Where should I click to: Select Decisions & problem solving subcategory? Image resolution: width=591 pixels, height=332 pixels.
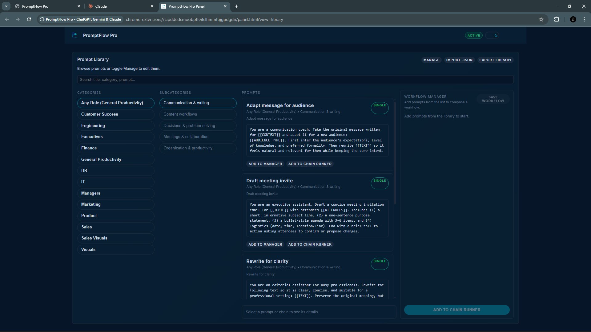(x=198, y=125)
